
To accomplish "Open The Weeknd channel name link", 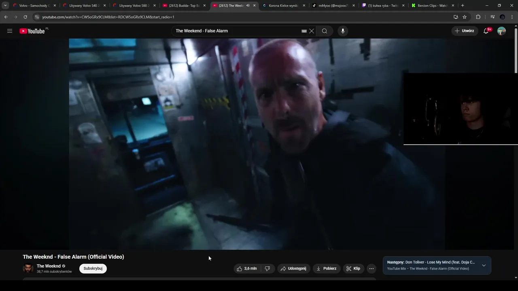I will pyautogui.click(x=49, y=266).
